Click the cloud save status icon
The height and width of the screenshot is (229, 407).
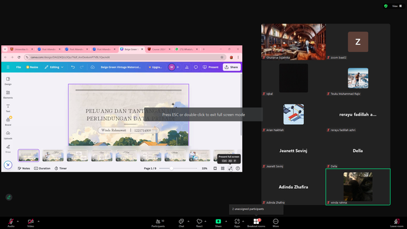[92, 67]
